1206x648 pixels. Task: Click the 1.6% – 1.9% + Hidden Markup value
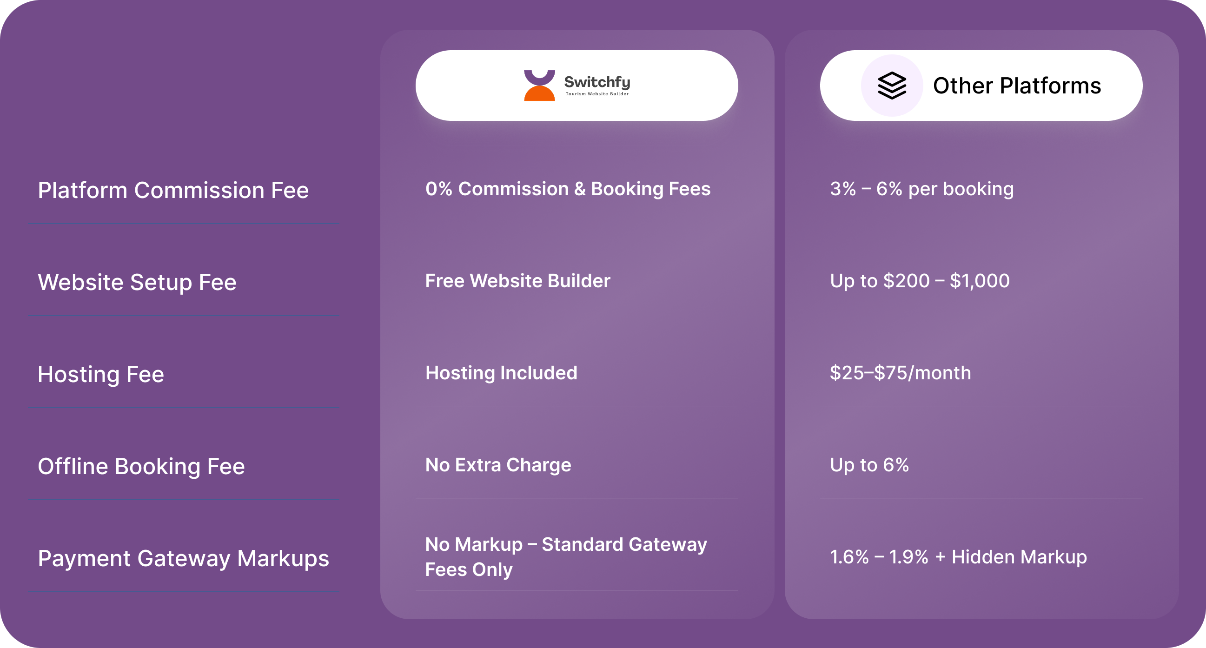pos(958,557)
